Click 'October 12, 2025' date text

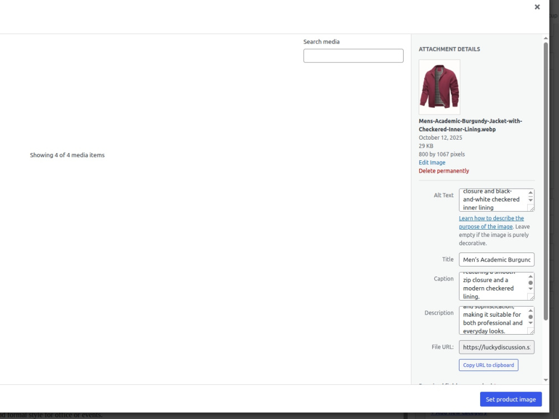pos(440,137)
